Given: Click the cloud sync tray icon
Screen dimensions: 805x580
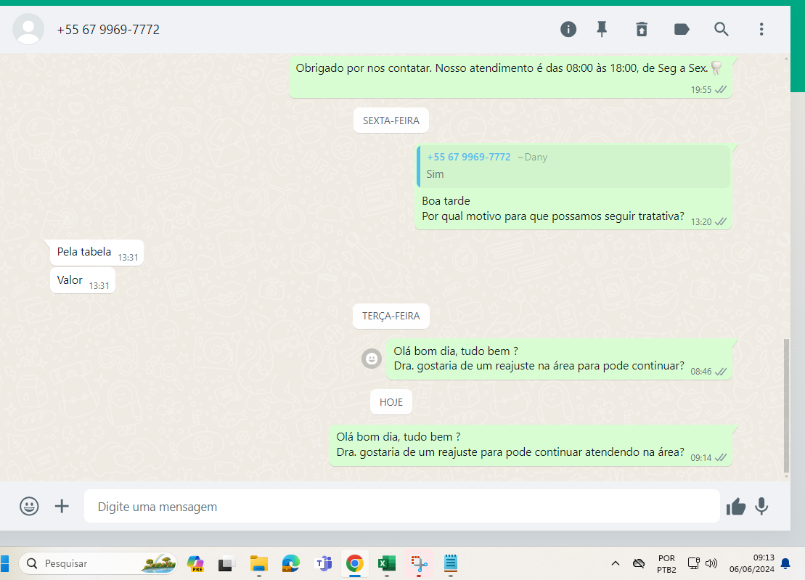Looking at the screenshot, I should coord(638,563).
